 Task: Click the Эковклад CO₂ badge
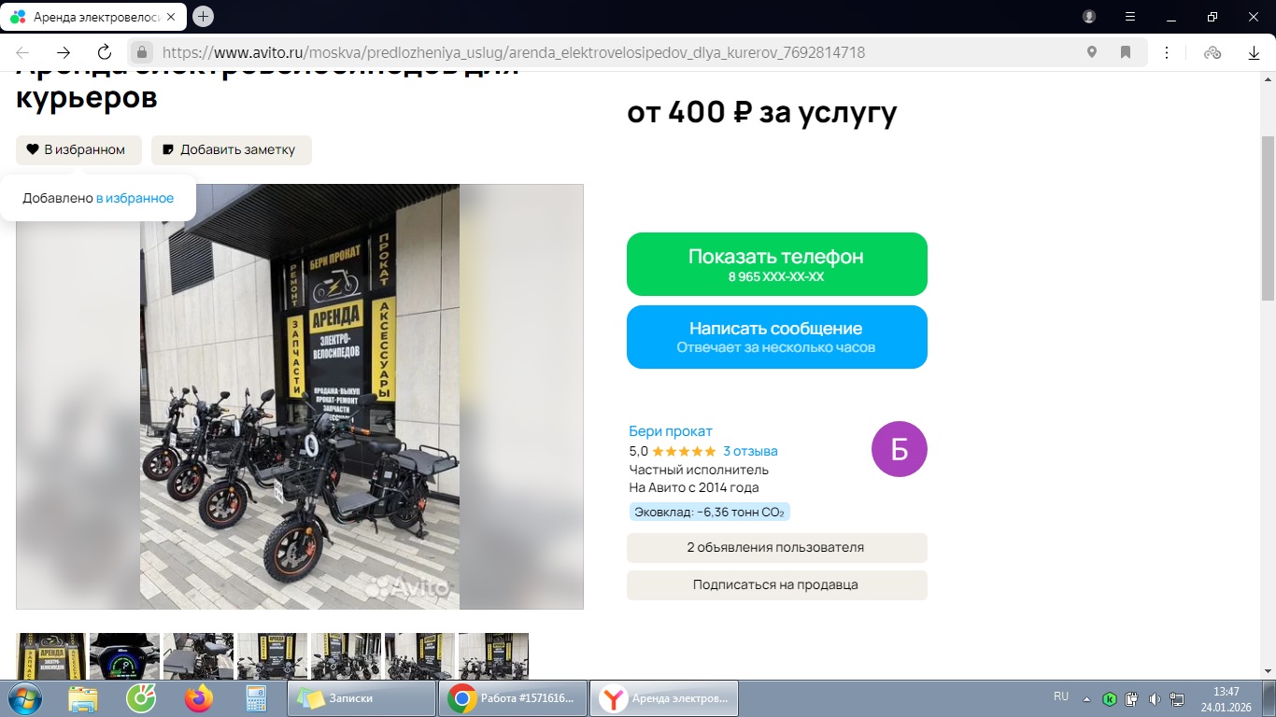710,512
